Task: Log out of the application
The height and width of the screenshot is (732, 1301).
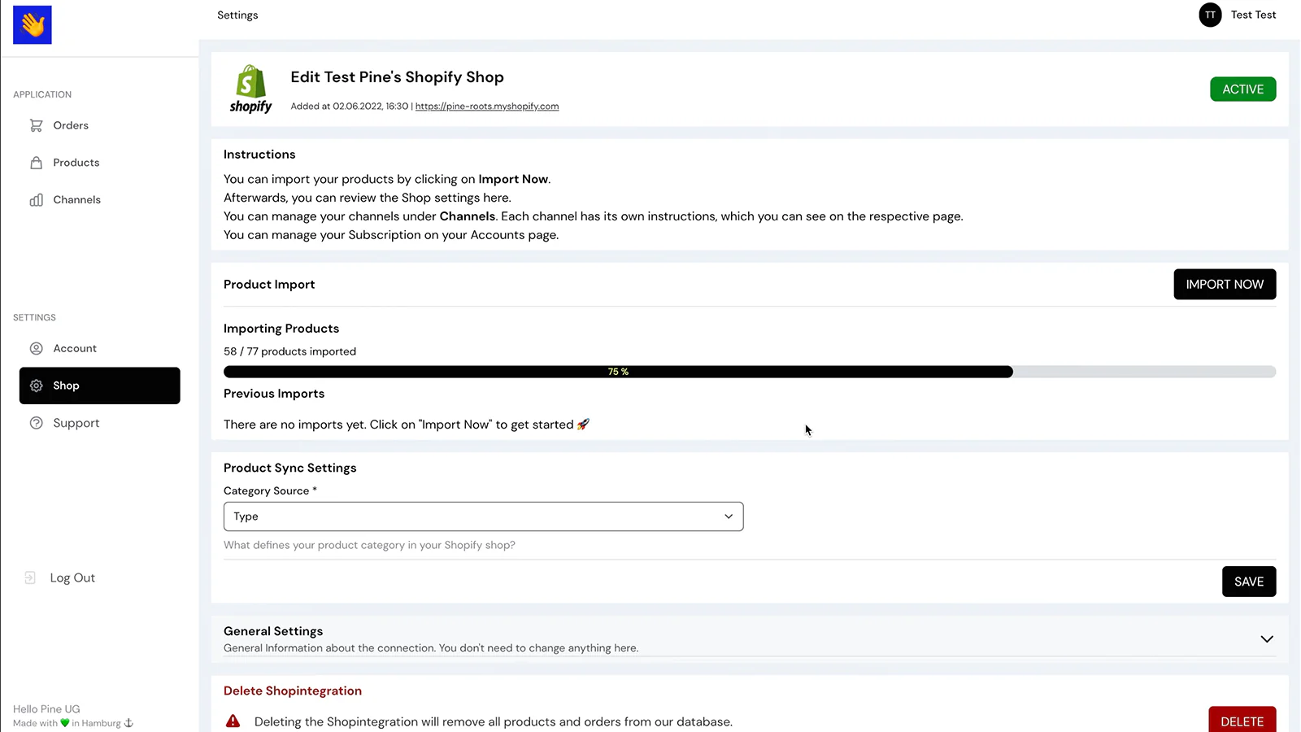Action: coord(72,577)
